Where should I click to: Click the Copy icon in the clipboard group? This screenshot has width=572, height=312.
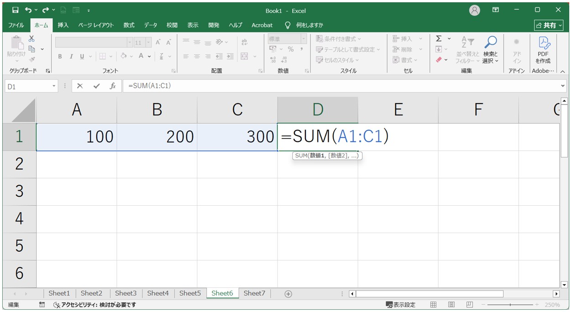[32, 49]
